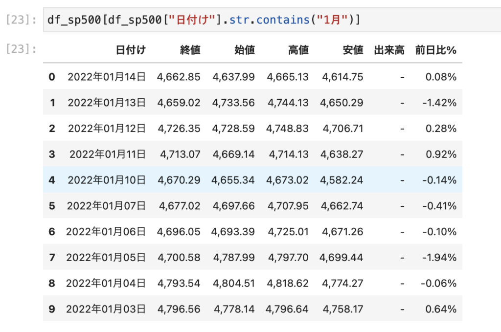Viewport: 501px width, 332px height.
Task: Select date cell 2022年01月14日
Action: (x=107, y=77)
